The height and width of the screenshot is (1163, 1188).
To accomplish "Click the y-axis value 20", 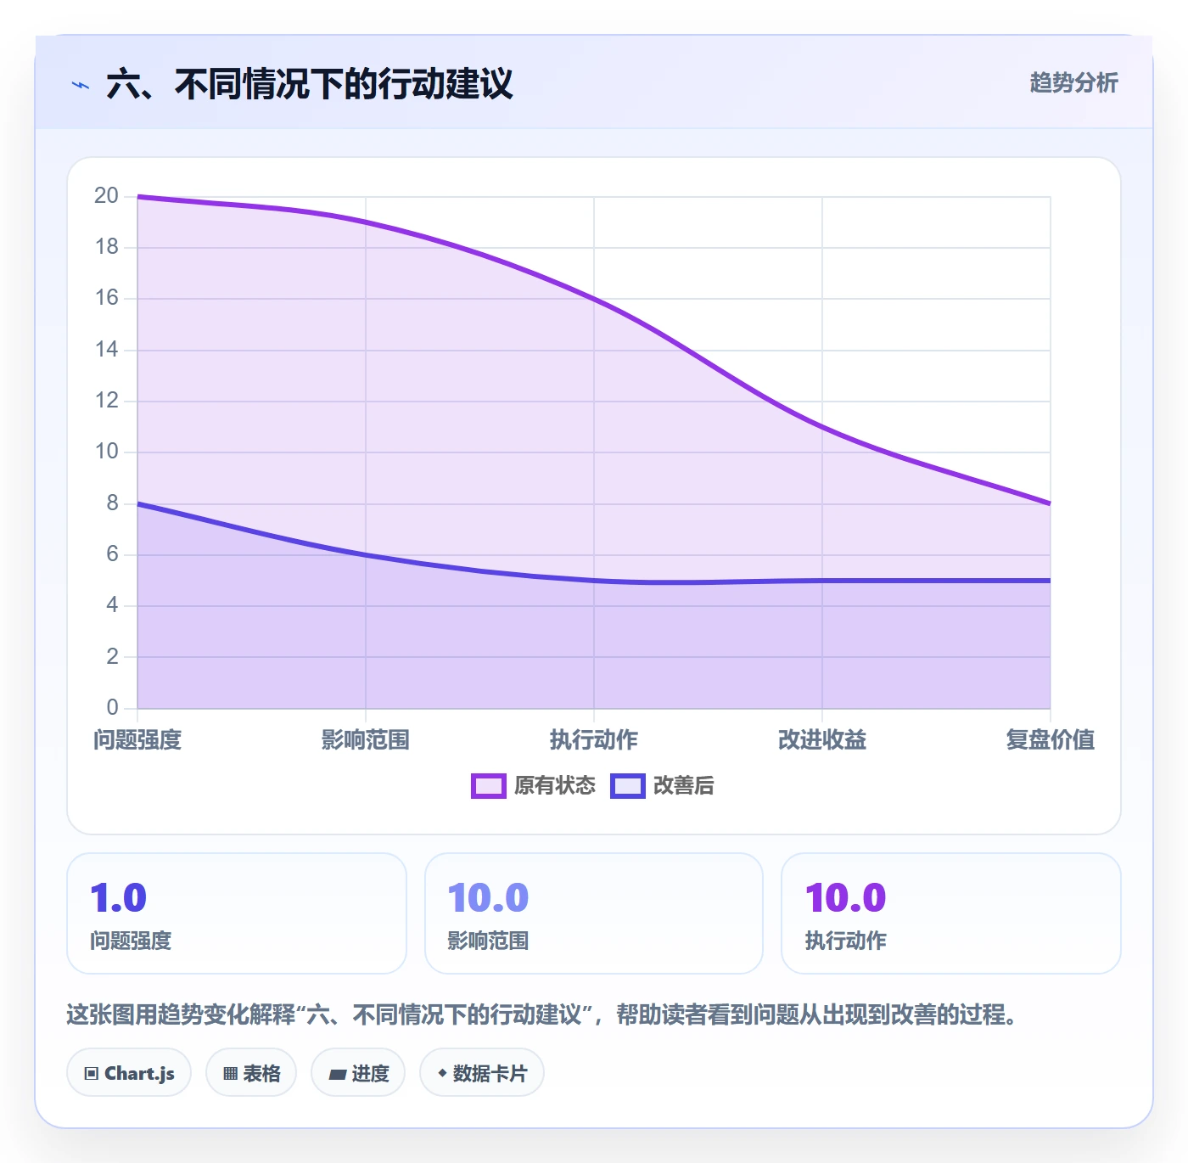I will (106, 196).
